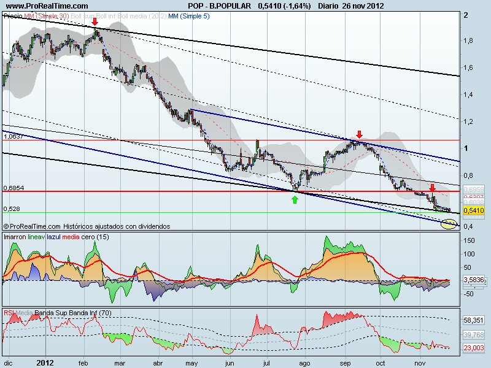The height and width of the screenshot is (368, 491).
Task: Click the 100 oscillator axis label
Action: [x=469, y=254]
